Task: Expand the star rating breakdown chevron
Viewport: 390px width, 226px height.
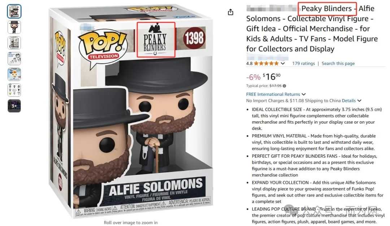Action: (x=283, y=63)
